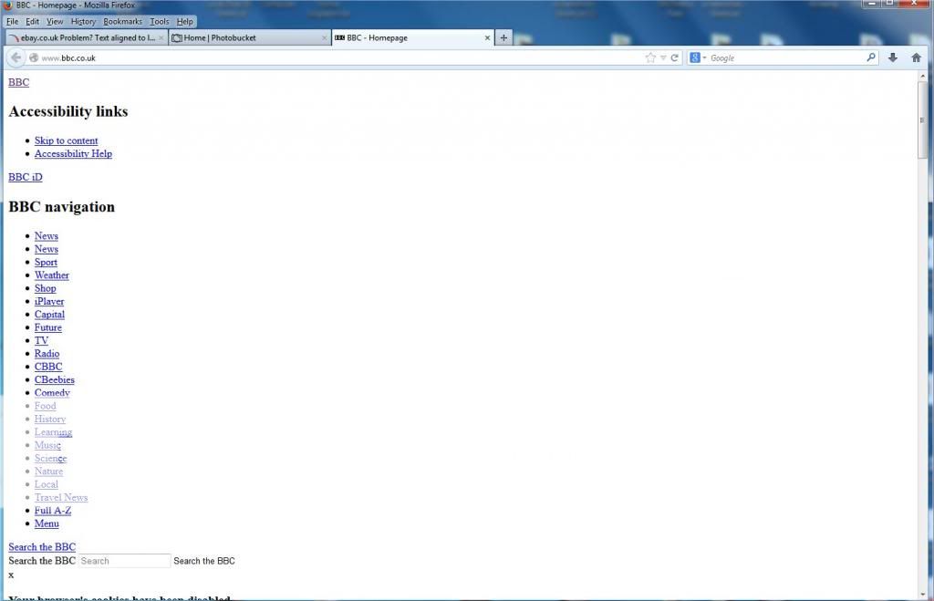Close the ebay.co.uk tab
Image resolution: width=934 pixels, height=601 pixels.
click(161, 38)
